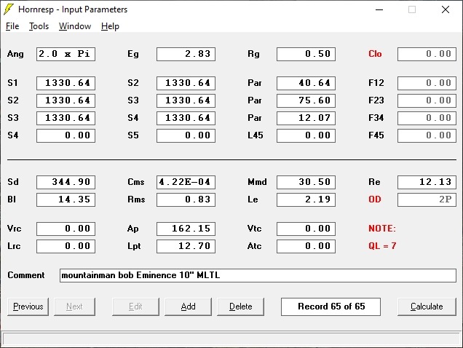463x348 pixels.
Task: Click the red QL = 7 note
Action: point(382,246)
